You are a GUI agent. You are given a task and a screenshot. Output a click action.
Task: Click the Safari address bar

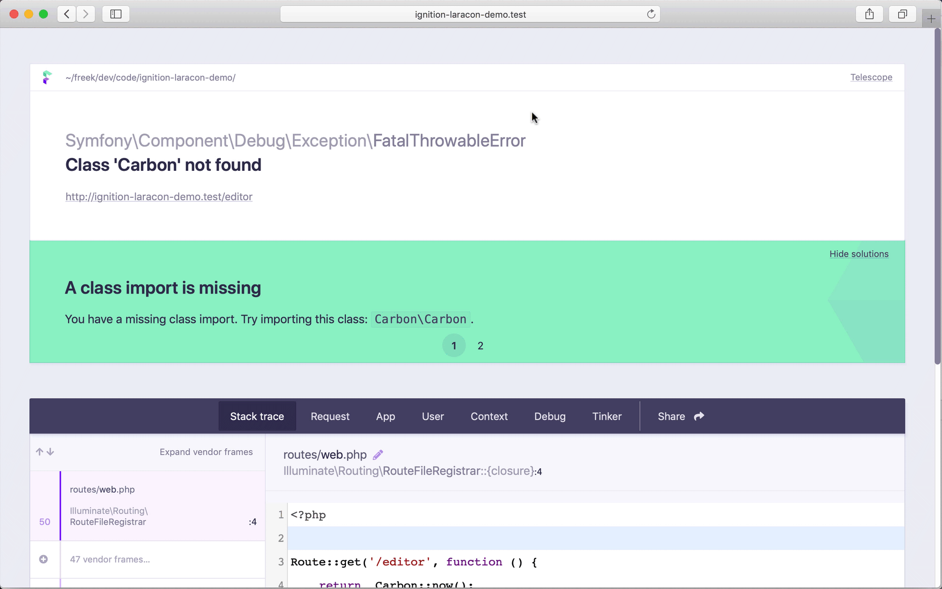click(x=470, y=14)
